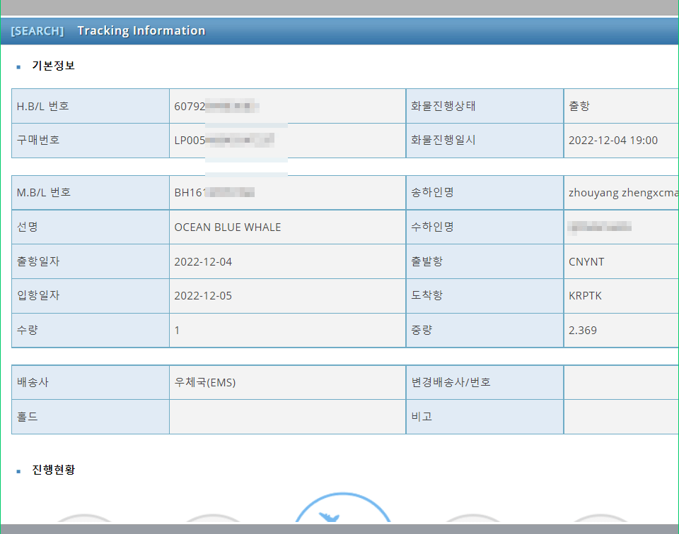Select the M.B/L 번호 label cell
The height and width of the screenshot is (534, 679).
pyautogui.click(x=91, y=192)
